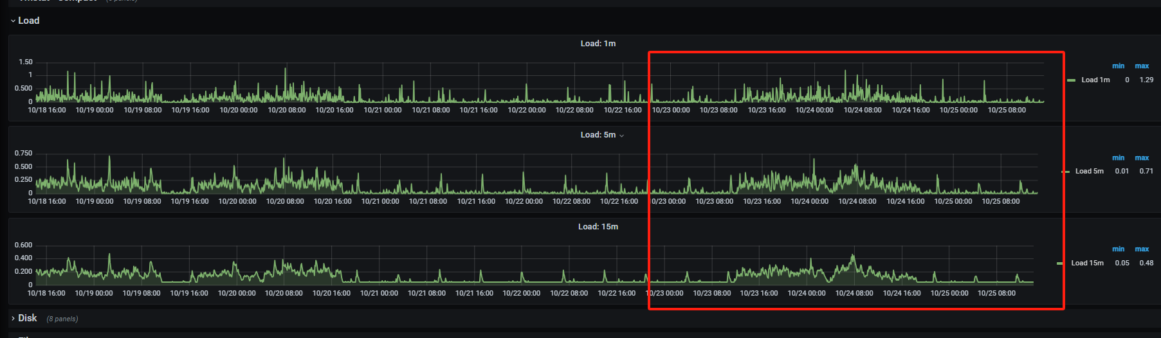Sort Load 15m legend by max

click(x=1142, y=249)
